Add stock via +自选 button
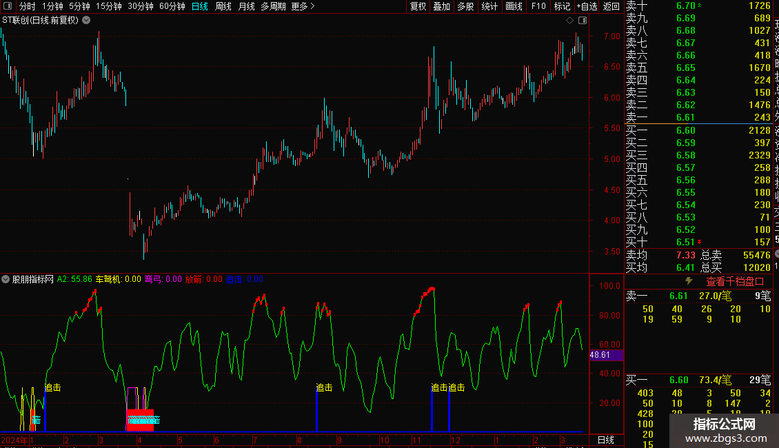 587,6
